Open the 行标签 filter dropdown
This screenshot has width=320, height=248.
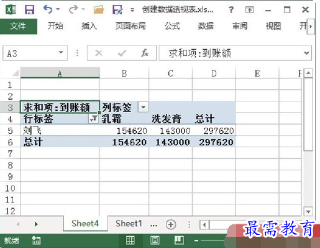point(94,118)
